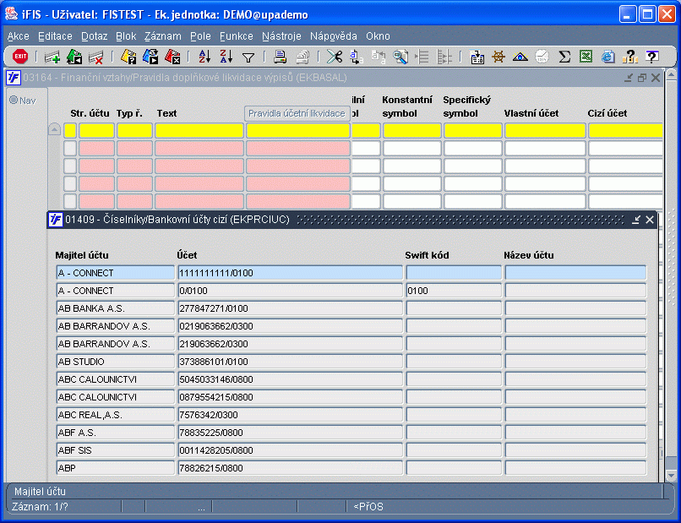Open the Funkce menu
This screenshot has width=681, height=523.
pyautogui.click(x=237, y=36)
